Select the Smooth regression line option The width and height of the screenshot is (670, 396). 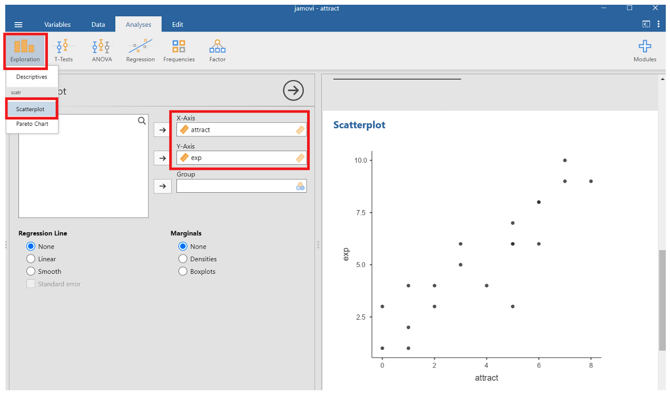coord(31,272)
